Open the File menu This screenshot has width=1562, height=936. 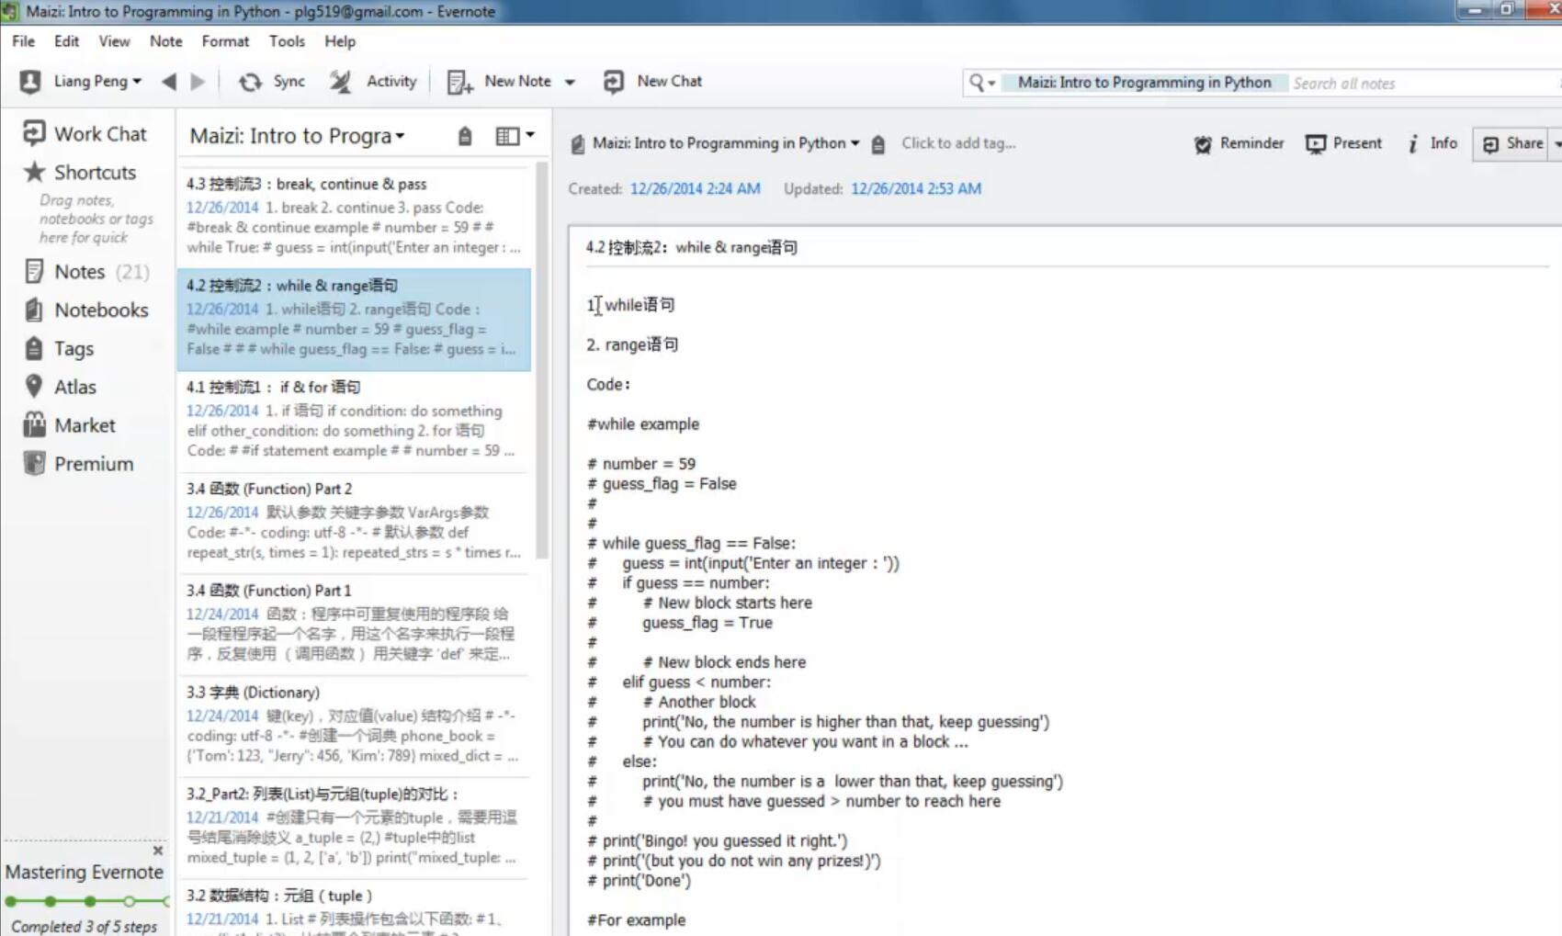23,41
